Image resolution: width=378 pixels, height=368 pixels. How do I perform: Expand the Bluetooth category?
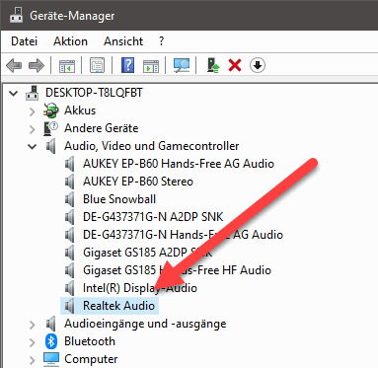coord(33,342)
